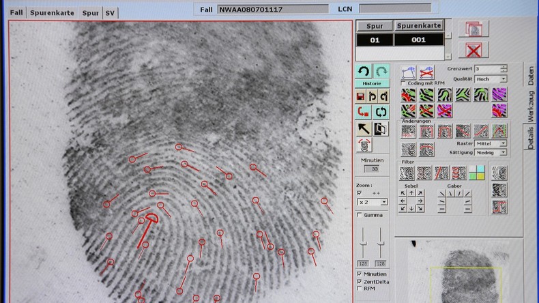
Task: Open the Raster dropdown showing Mittel
Action: [x=491, y=143]
